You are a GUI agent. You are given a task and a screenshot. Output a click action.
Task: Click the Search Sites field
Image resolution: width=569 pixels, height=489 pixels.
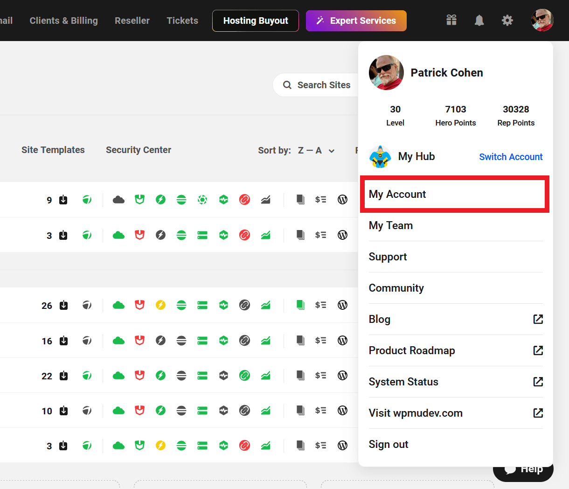coord(316,85)
